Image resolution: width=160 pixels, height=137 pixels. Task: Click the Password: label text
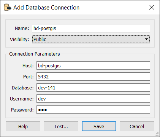click(22, 110)
